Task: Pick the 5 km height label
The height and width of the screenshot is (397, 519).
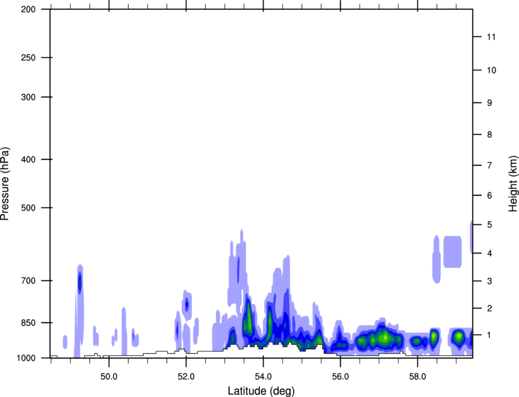Action: [490, 225]
